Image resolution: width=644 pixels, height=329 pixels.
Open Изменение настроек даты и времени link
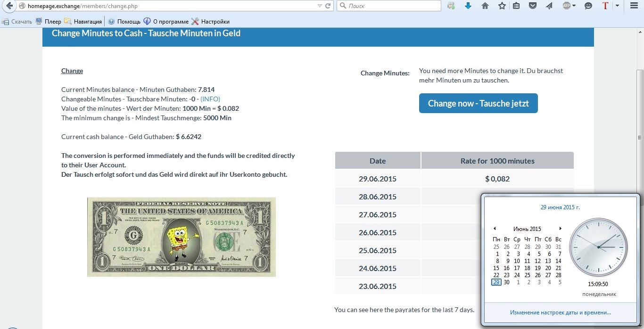click(x=561, y=312)
